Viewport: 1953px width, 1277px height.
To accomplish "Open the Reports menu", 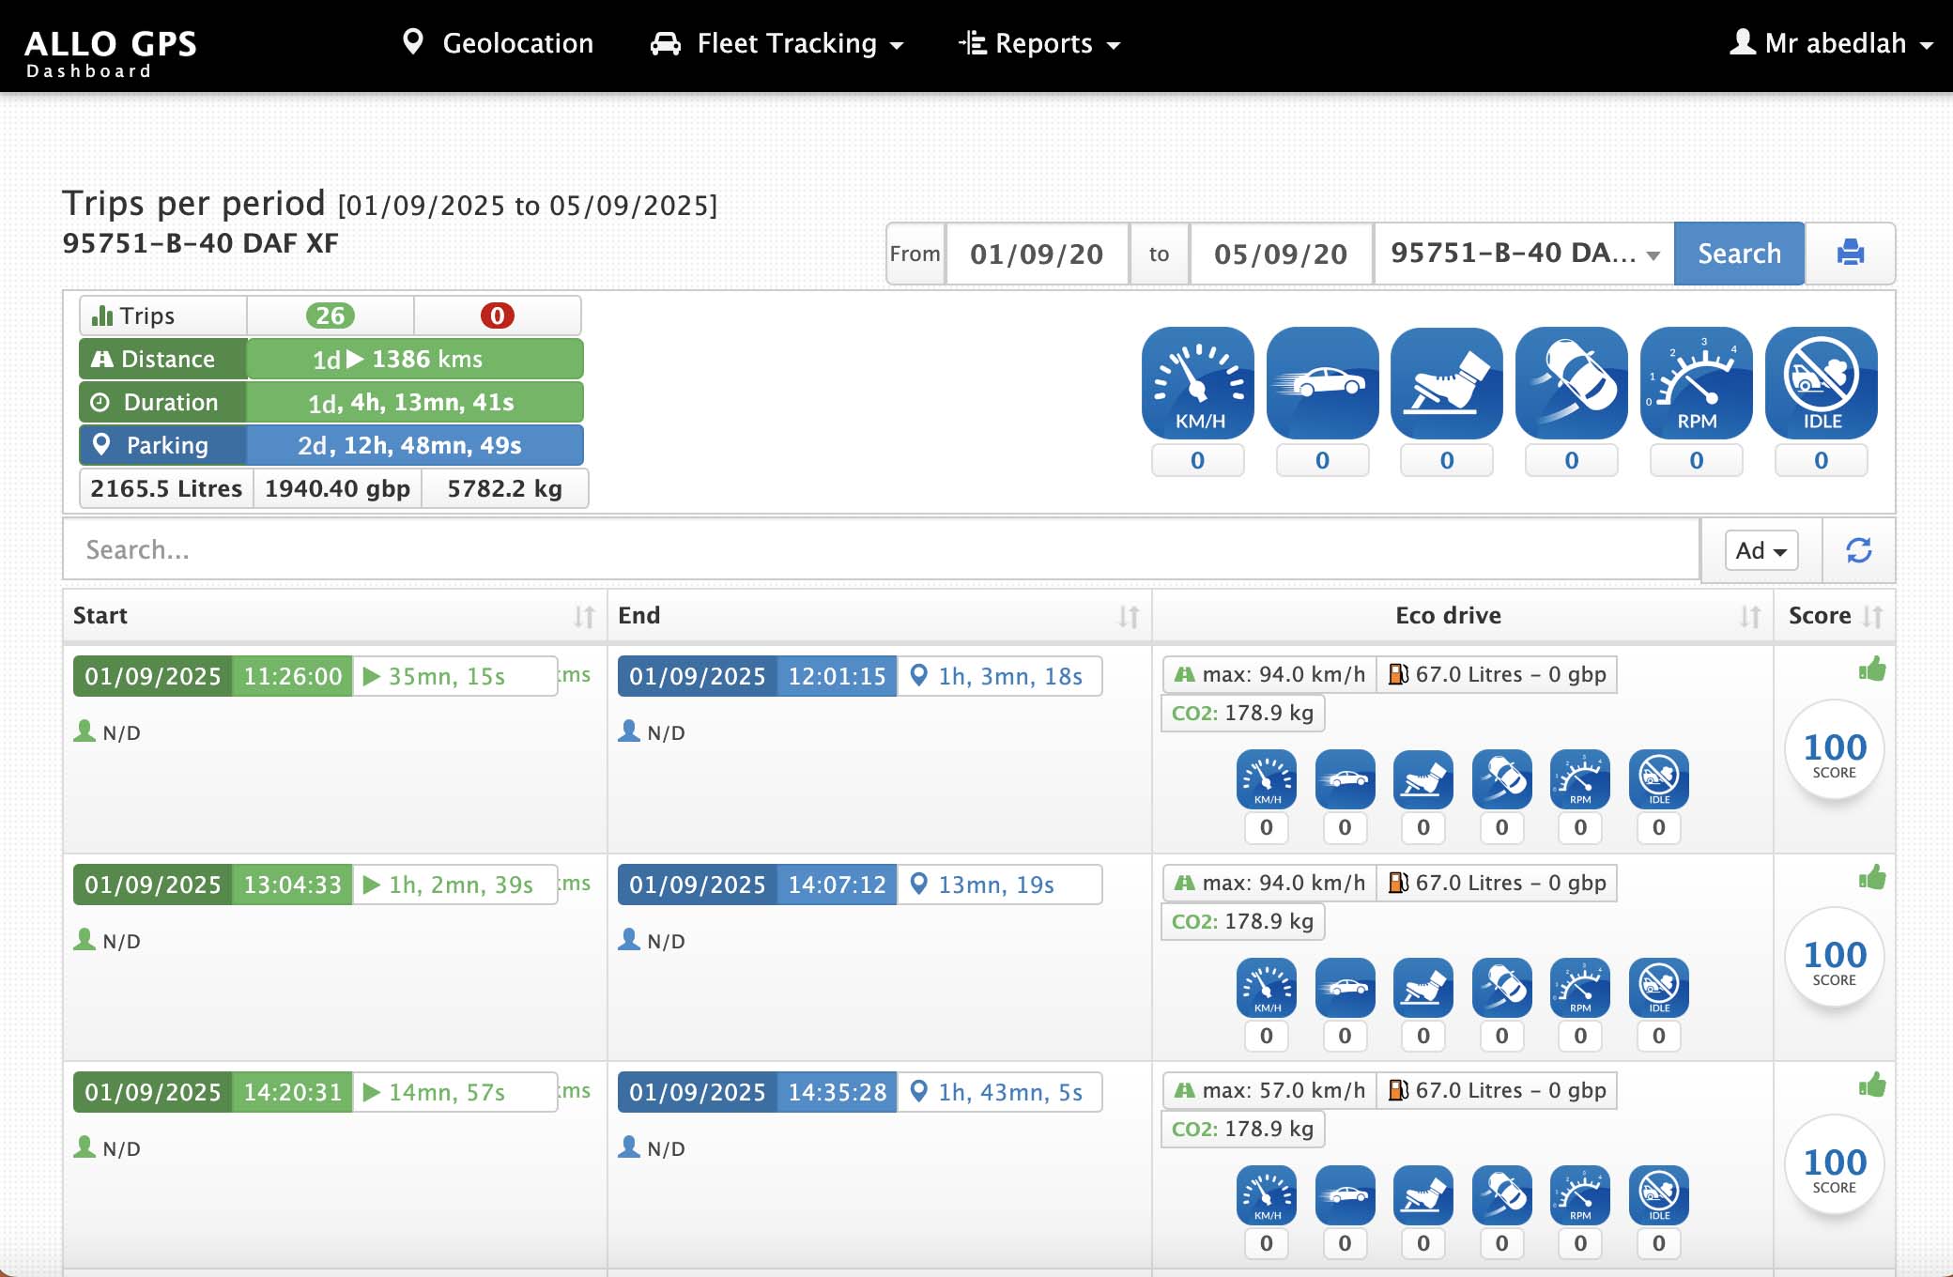I will 1039,43.
